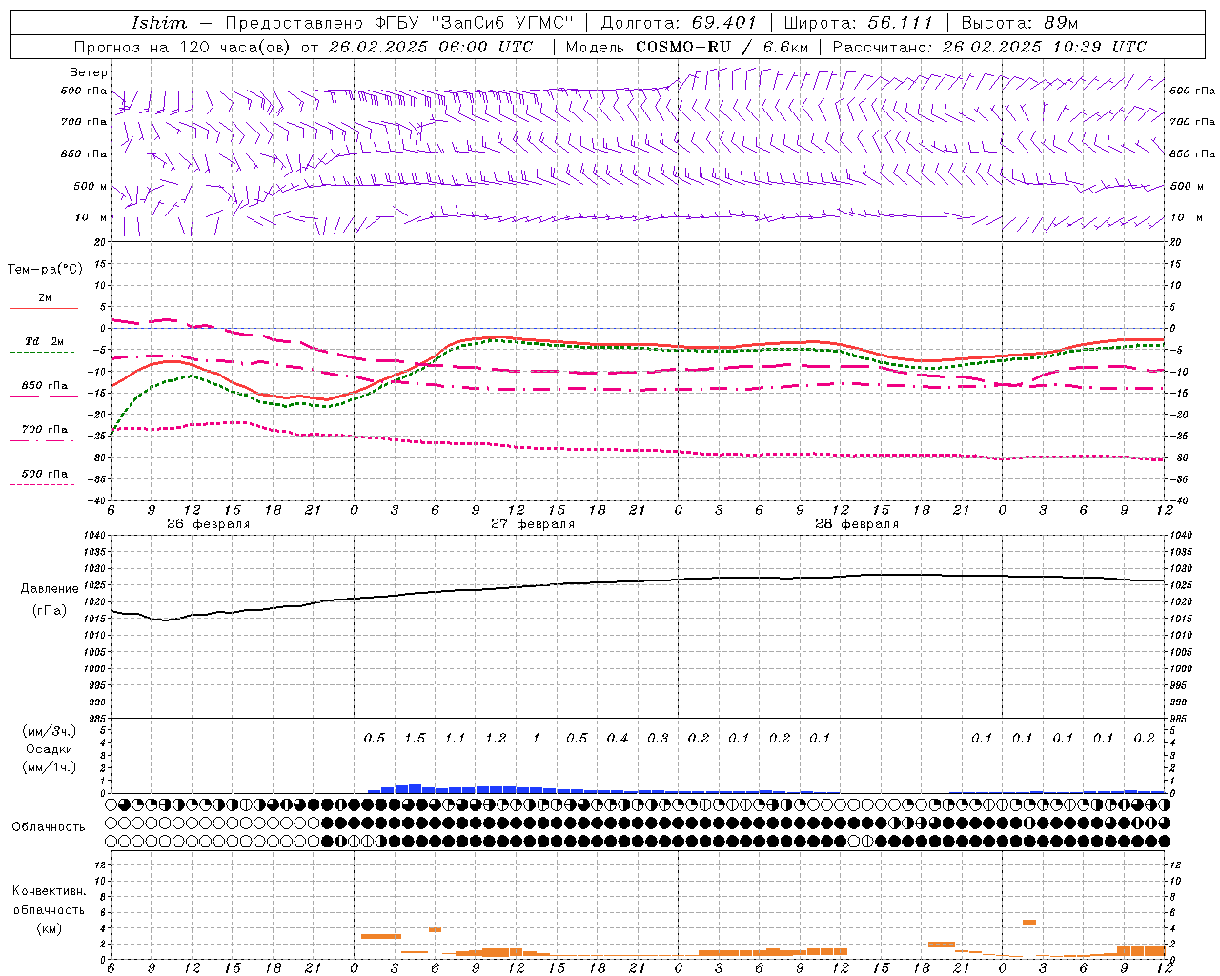Click the Высота: 89м header field
The height and width of the screenshot is (976, 1220).
coord(1020,23)
